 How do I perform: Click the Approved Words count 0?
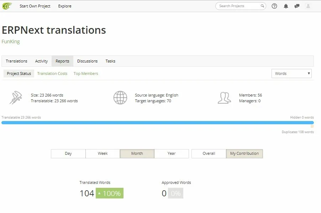click(164, 193)
